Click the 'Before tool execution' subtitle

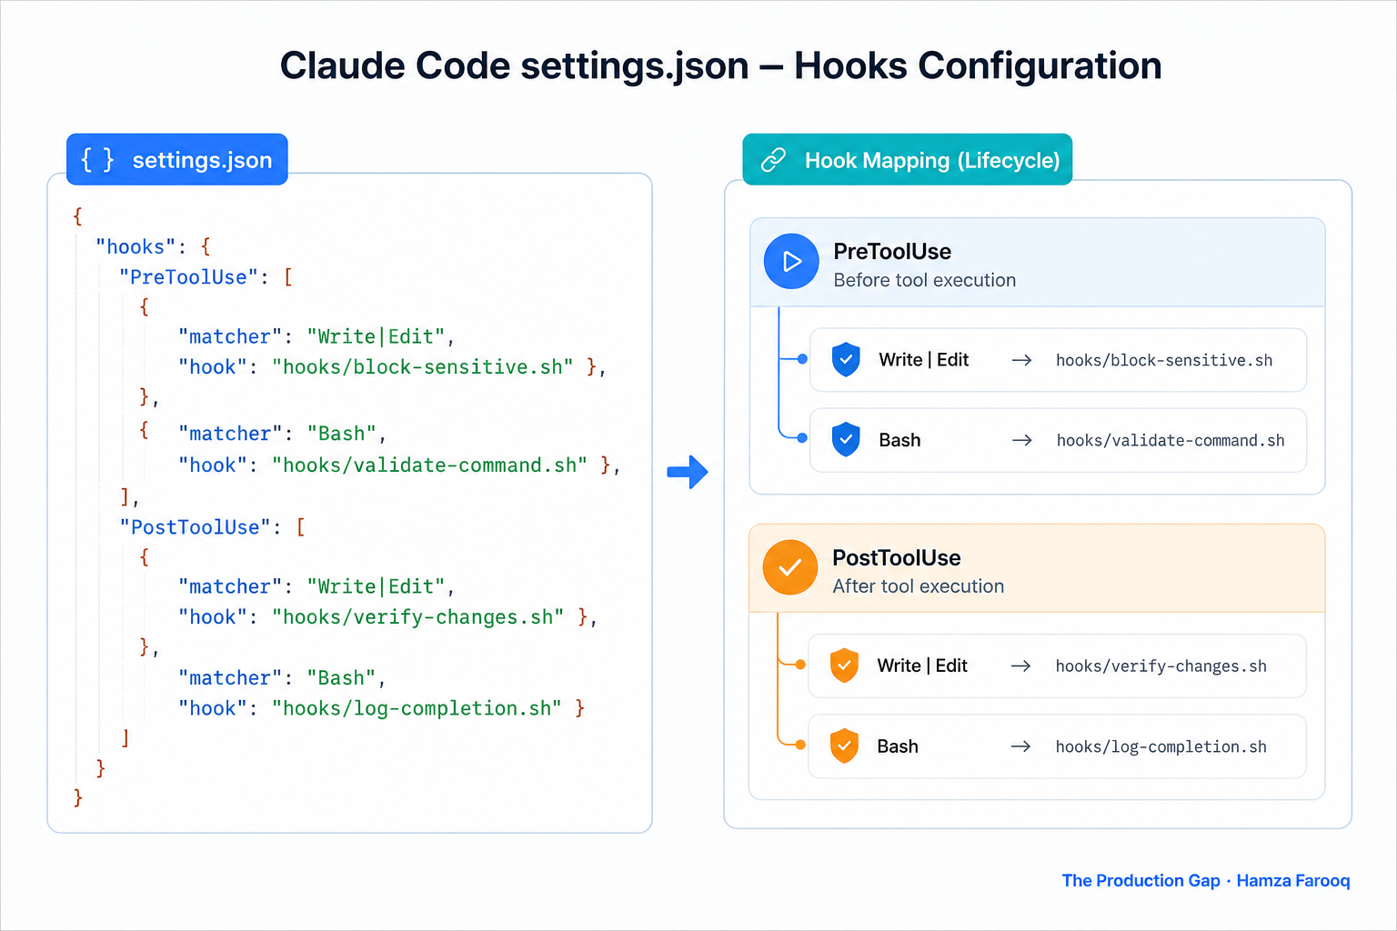pos(924,280)
